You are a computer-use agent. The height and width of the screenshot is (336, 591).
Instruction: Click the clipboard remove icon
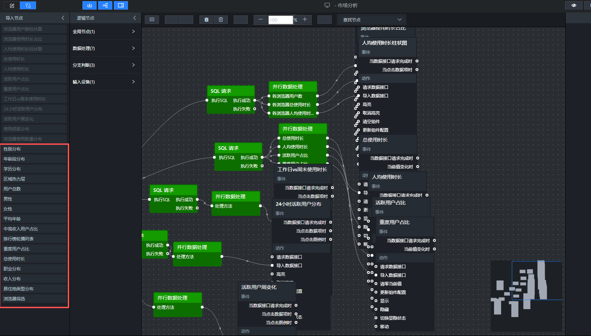(207, 20)
